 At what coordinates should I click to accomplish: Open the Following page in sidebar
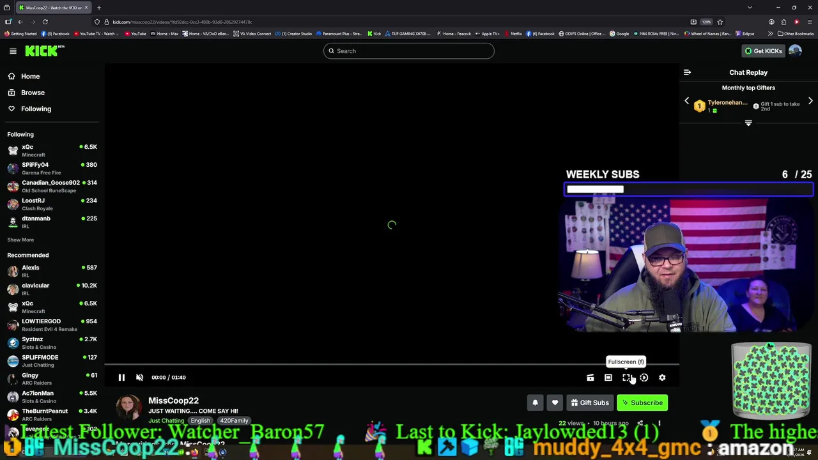point(36,109)
